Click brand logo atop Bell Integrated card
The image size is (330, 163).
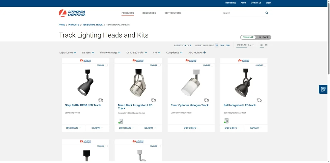tap(244, 61)
